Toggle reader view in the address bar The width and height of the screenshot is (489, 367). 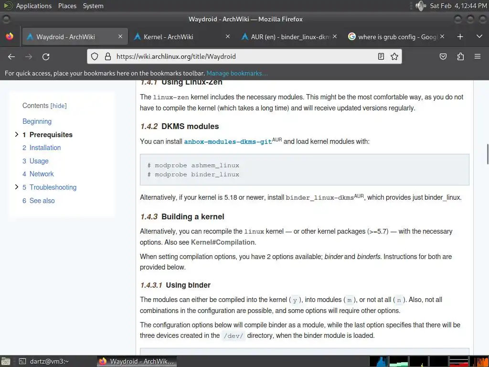pyautogui.click(x=381, y=56)
